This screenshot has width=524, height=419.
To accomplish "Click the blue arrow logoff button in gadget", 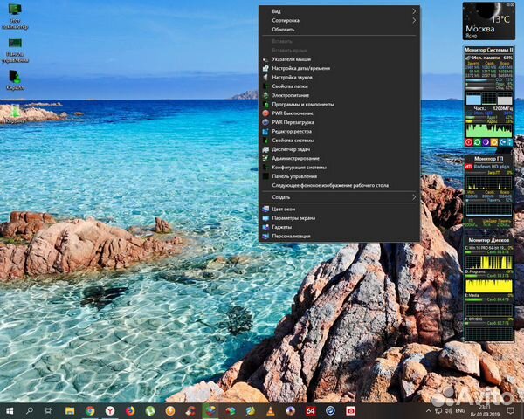I will point(502,142).
